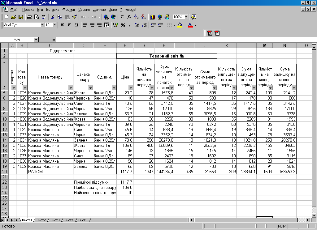Paste from clipboard icon
The height and width of the screenshot is (230, 317).
pos(67,17)
